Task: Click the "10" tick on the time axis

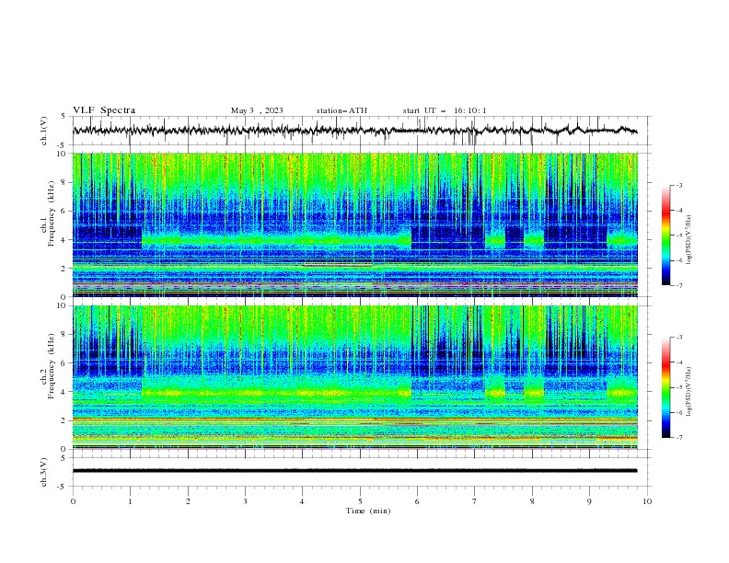Action: pos(647,501)
